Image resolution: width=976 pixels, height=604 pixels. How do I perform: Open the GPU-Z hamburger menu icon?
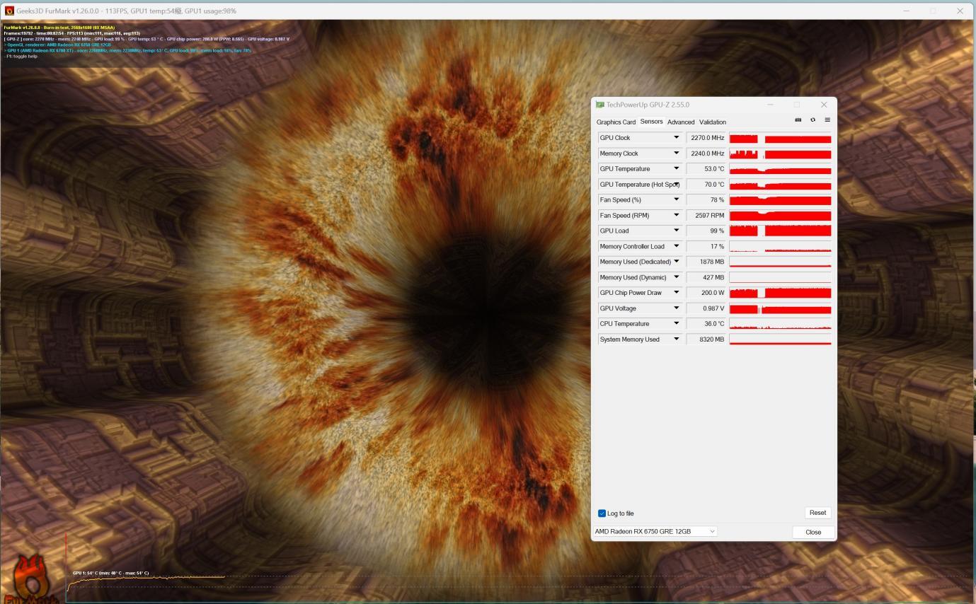coord(827,120)
